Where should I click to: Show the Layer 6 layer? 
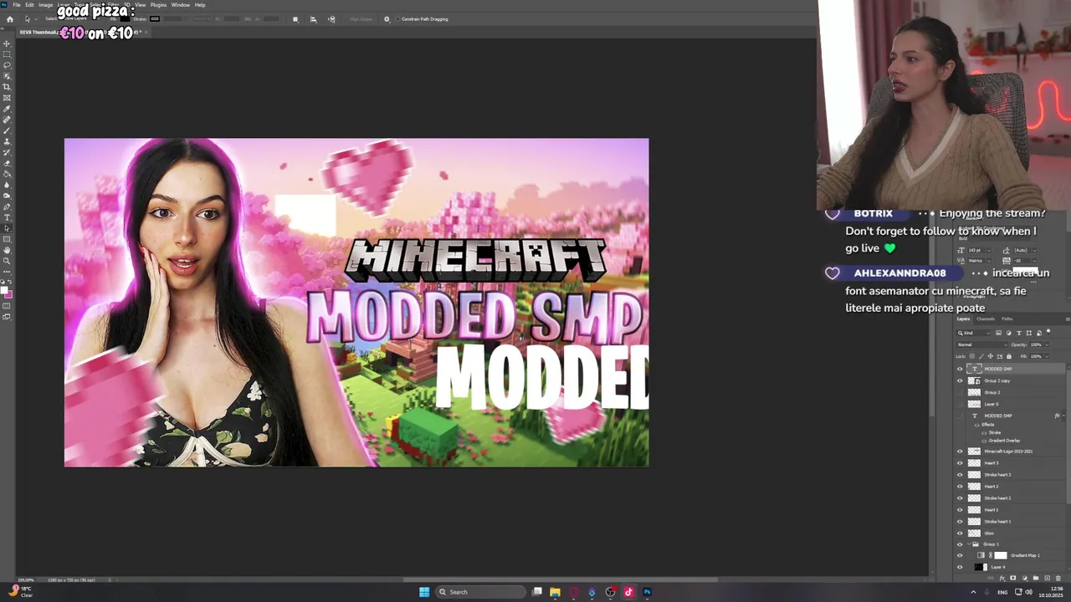[x=960, y=404]
